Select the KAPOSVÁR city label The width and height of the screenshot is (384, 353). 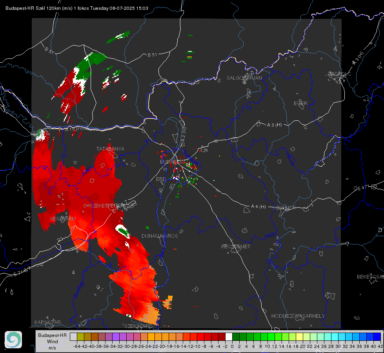47,322
